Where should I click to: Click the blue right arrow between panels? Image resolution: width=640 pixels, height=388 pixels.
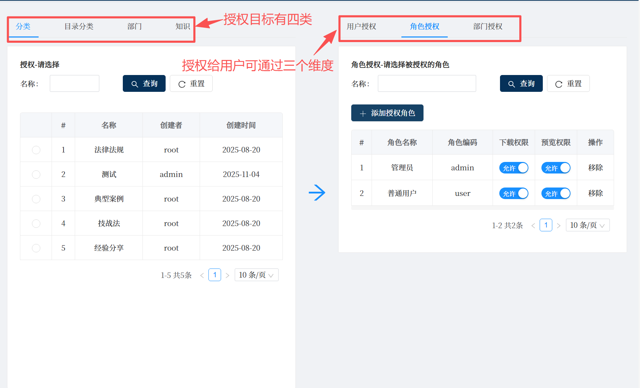coord(317,192)
